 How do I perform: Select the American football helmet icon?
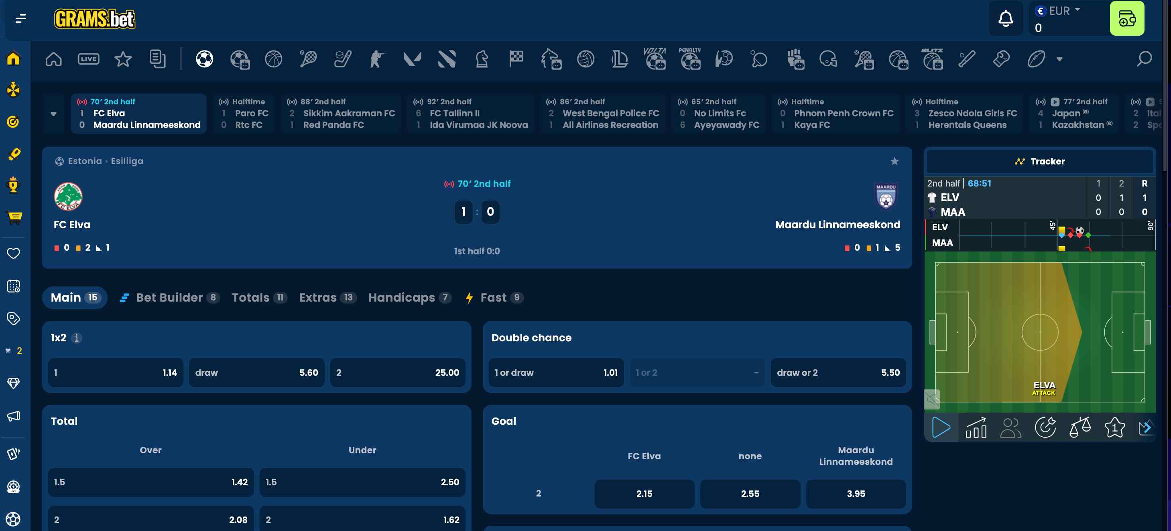pos(828,59)
